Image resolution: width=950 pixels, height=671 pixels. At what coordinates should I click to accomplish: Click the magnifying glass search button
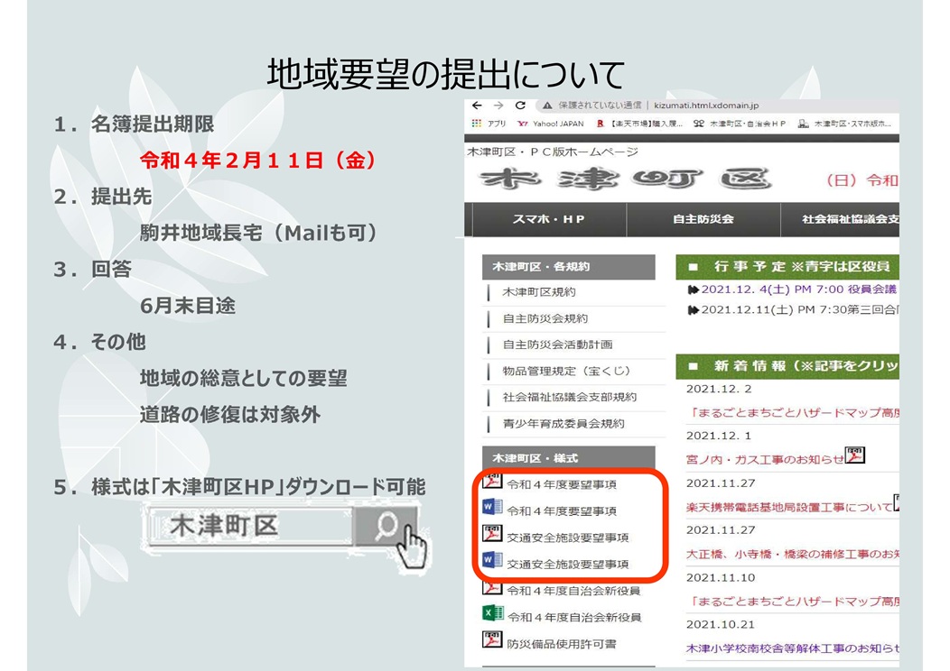tap(387, 526)
